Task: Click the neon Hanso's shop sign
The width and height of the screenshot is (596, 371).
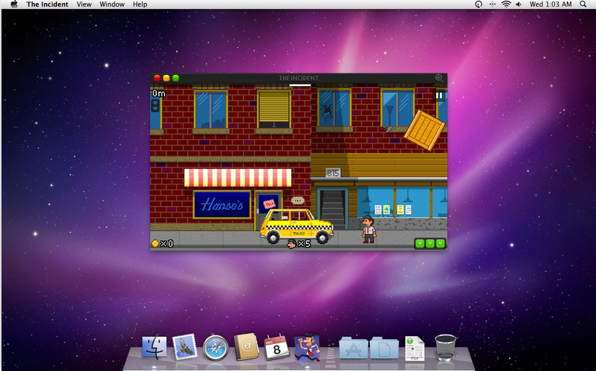Action: click(x=222, y=205)
